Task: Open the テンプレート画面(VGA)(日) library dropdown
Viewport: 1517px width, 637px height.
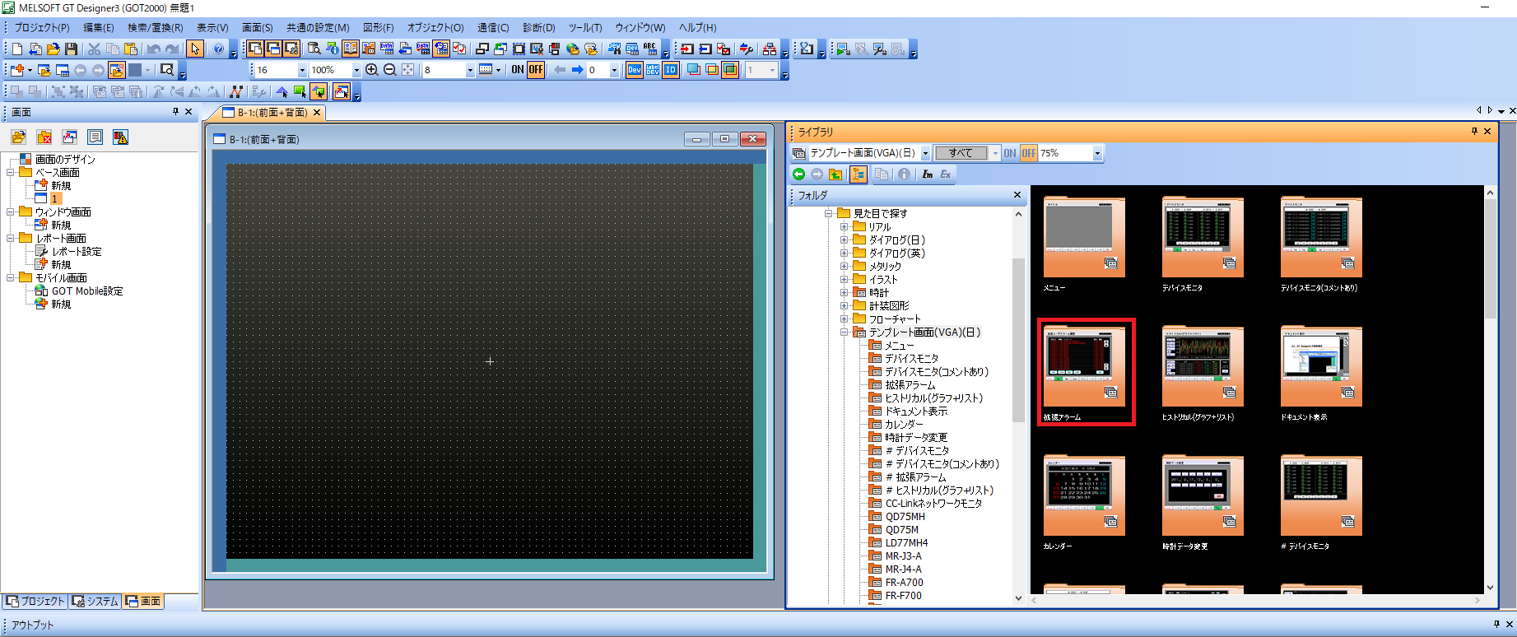Action: (925, 153)
